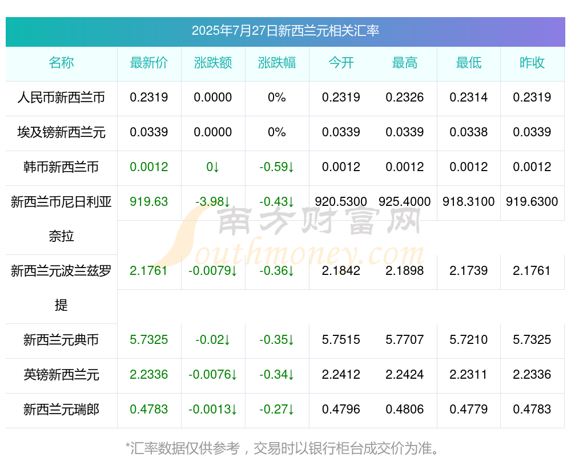Click the 最高 column header
Viewport: 571px width, 466px height.
coord(405,63)
